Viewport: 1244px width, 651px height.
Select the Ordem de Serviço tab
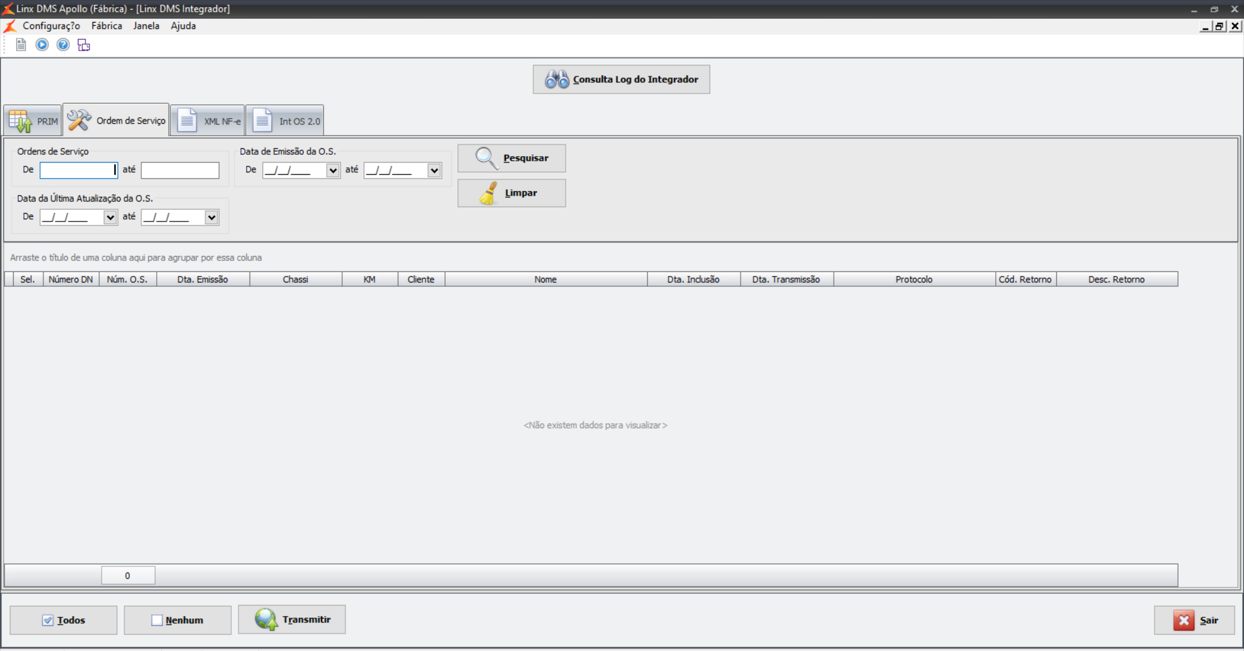click(116, 120)
